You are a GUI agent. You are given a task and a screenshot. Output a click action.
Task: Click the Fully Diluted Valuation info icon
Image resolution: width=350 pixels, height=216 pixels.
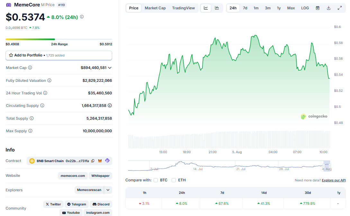point(49,81)
